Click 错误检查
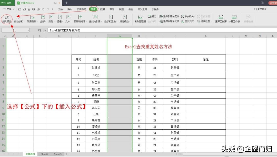 click(x=204, y=21)
